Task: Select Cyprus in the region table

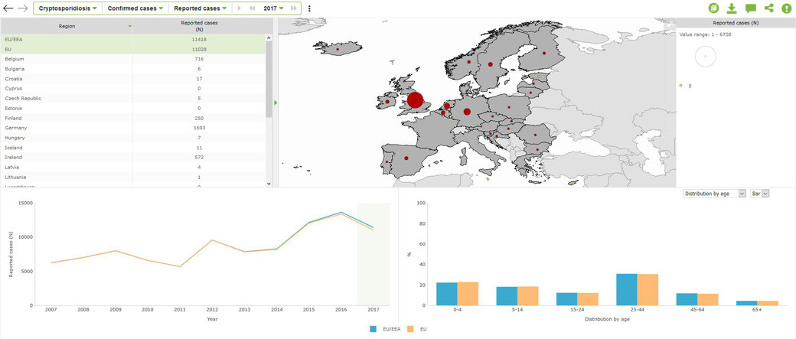Action: pyautogui.click(x=133, y=88)
